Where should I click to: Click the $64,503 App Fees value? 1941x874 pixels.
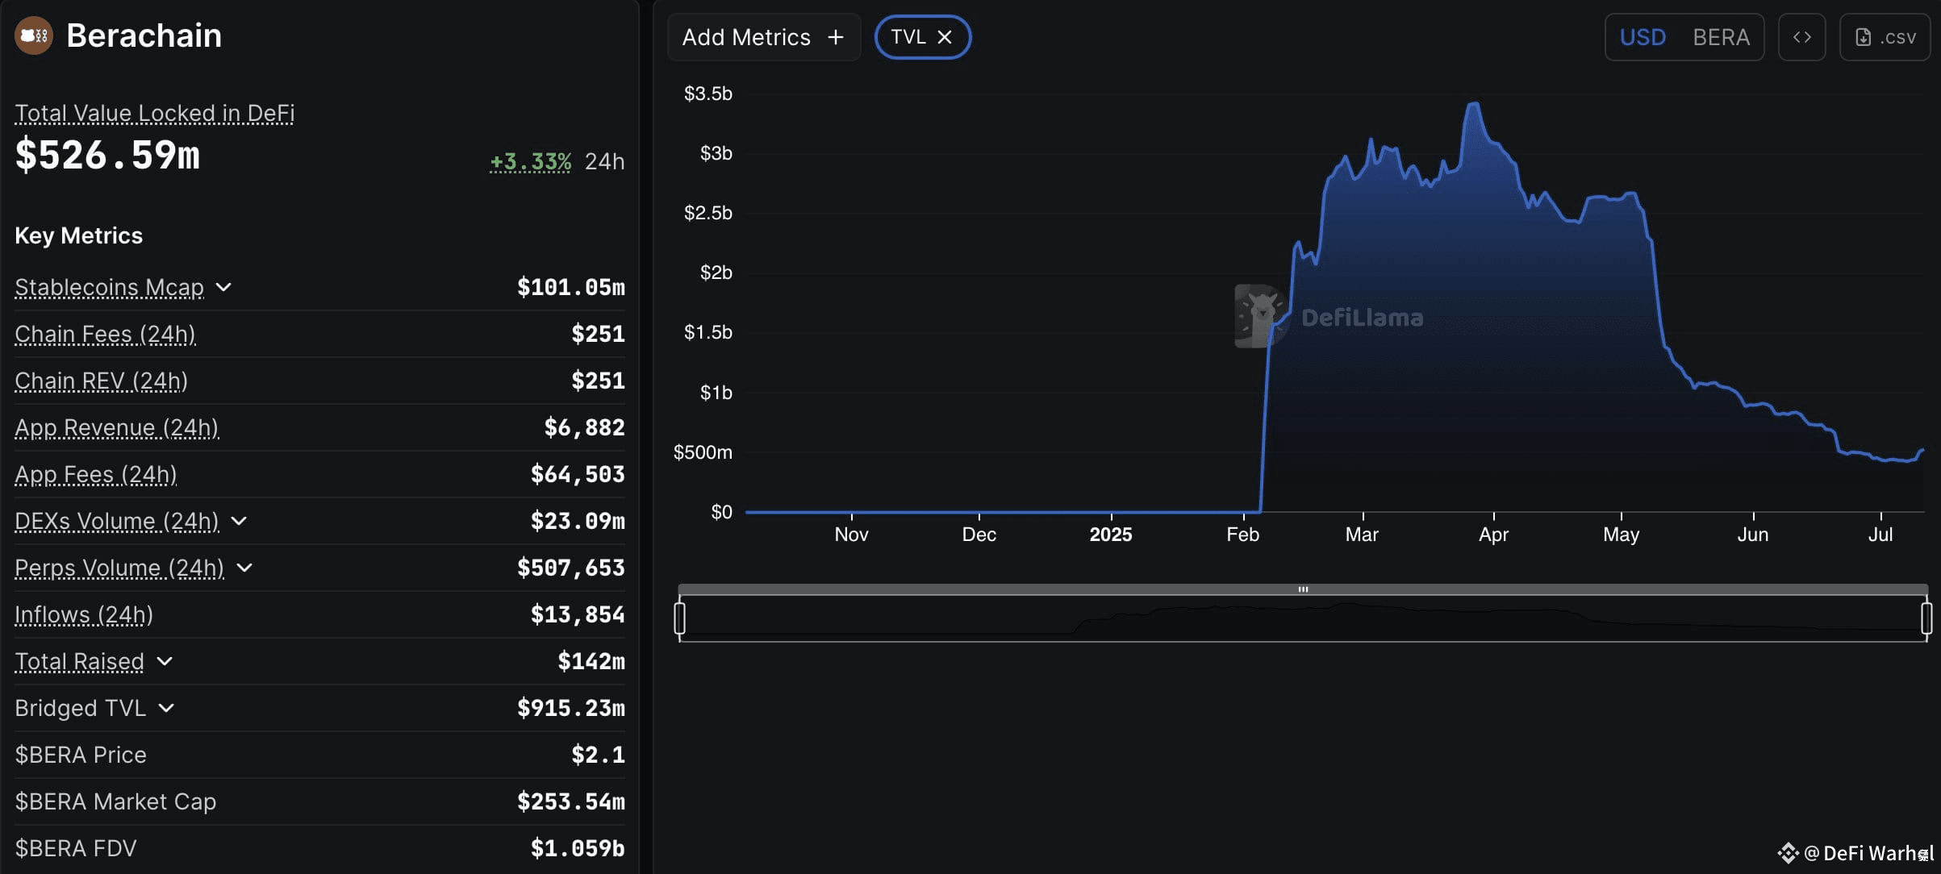pos(578,474)
